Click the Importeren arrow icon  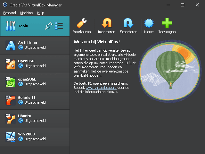[x=106, y=23]
